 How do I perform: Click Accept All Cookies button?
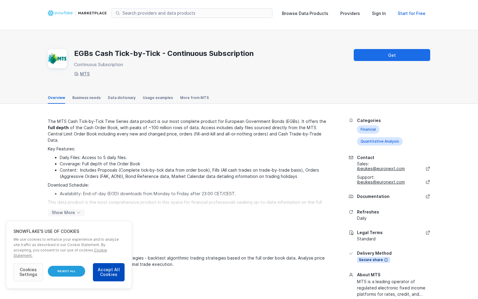tap(109, 272)
